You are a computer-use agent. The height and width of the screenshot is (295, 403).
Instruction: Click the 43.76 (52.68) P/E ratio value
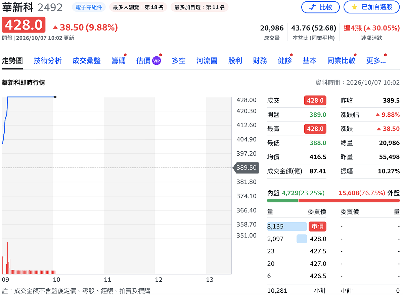[314, 28]
